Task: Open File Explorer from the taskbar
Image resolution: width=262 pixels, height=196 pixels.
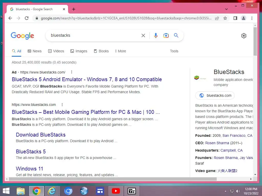Action: [21, 191]
